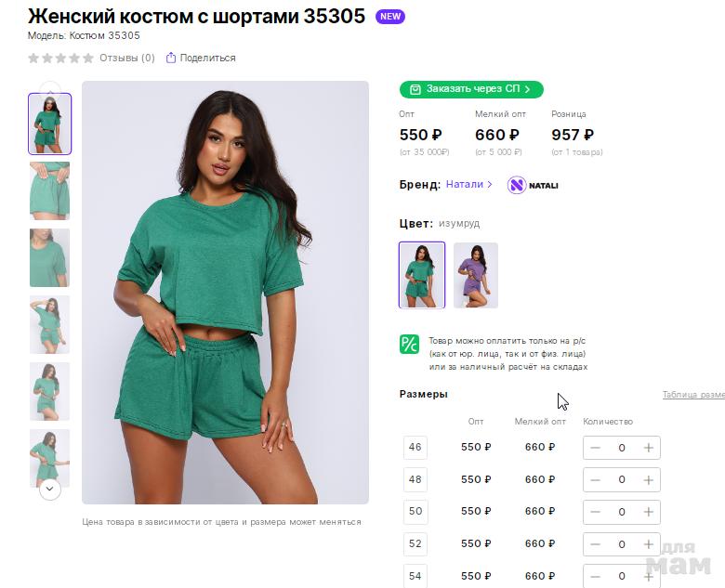This screenshot has height=588, width=725.
Task: Open the Натали brand link
Action: click(468, 184)
